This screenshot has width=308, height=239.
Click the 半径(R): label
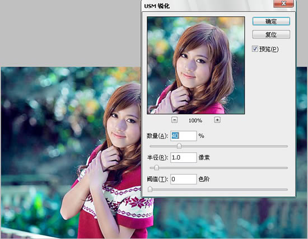tap(157, 157)
